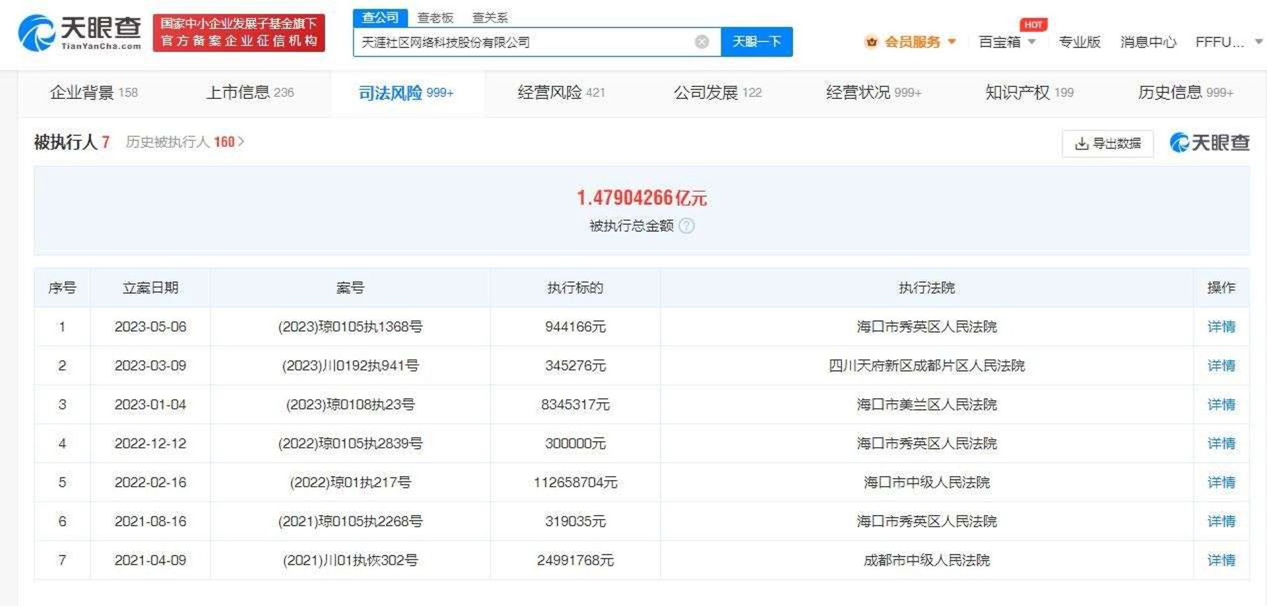Click court 海口市美兰区人民法院
1267x606 pixels.
(926, 404)
